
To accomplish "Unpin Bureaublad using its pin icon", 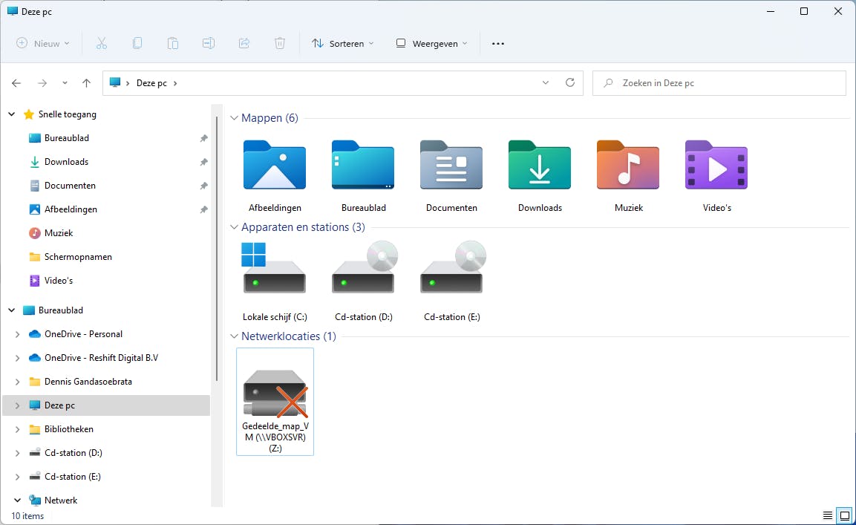I will (203, 138).
